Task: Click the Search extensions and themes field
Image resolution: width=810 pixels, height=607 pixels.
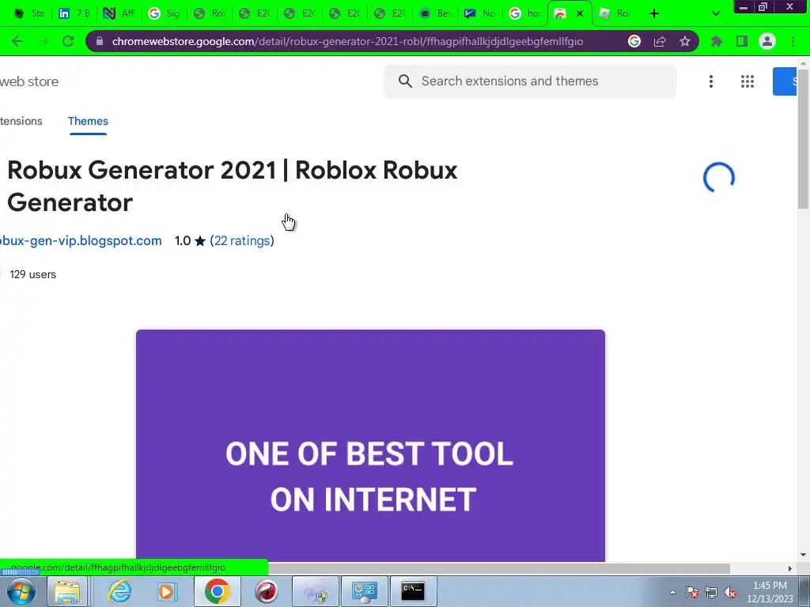Action: coord(529,81)
